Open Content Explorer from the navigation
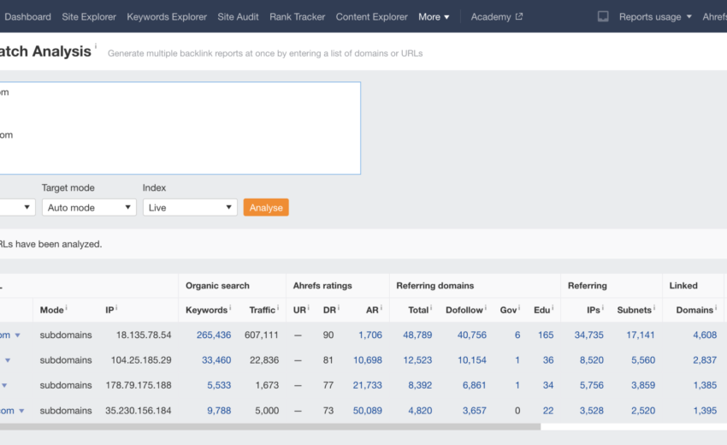This screenshot has width=727, height=445. click(x=371, y=16)
